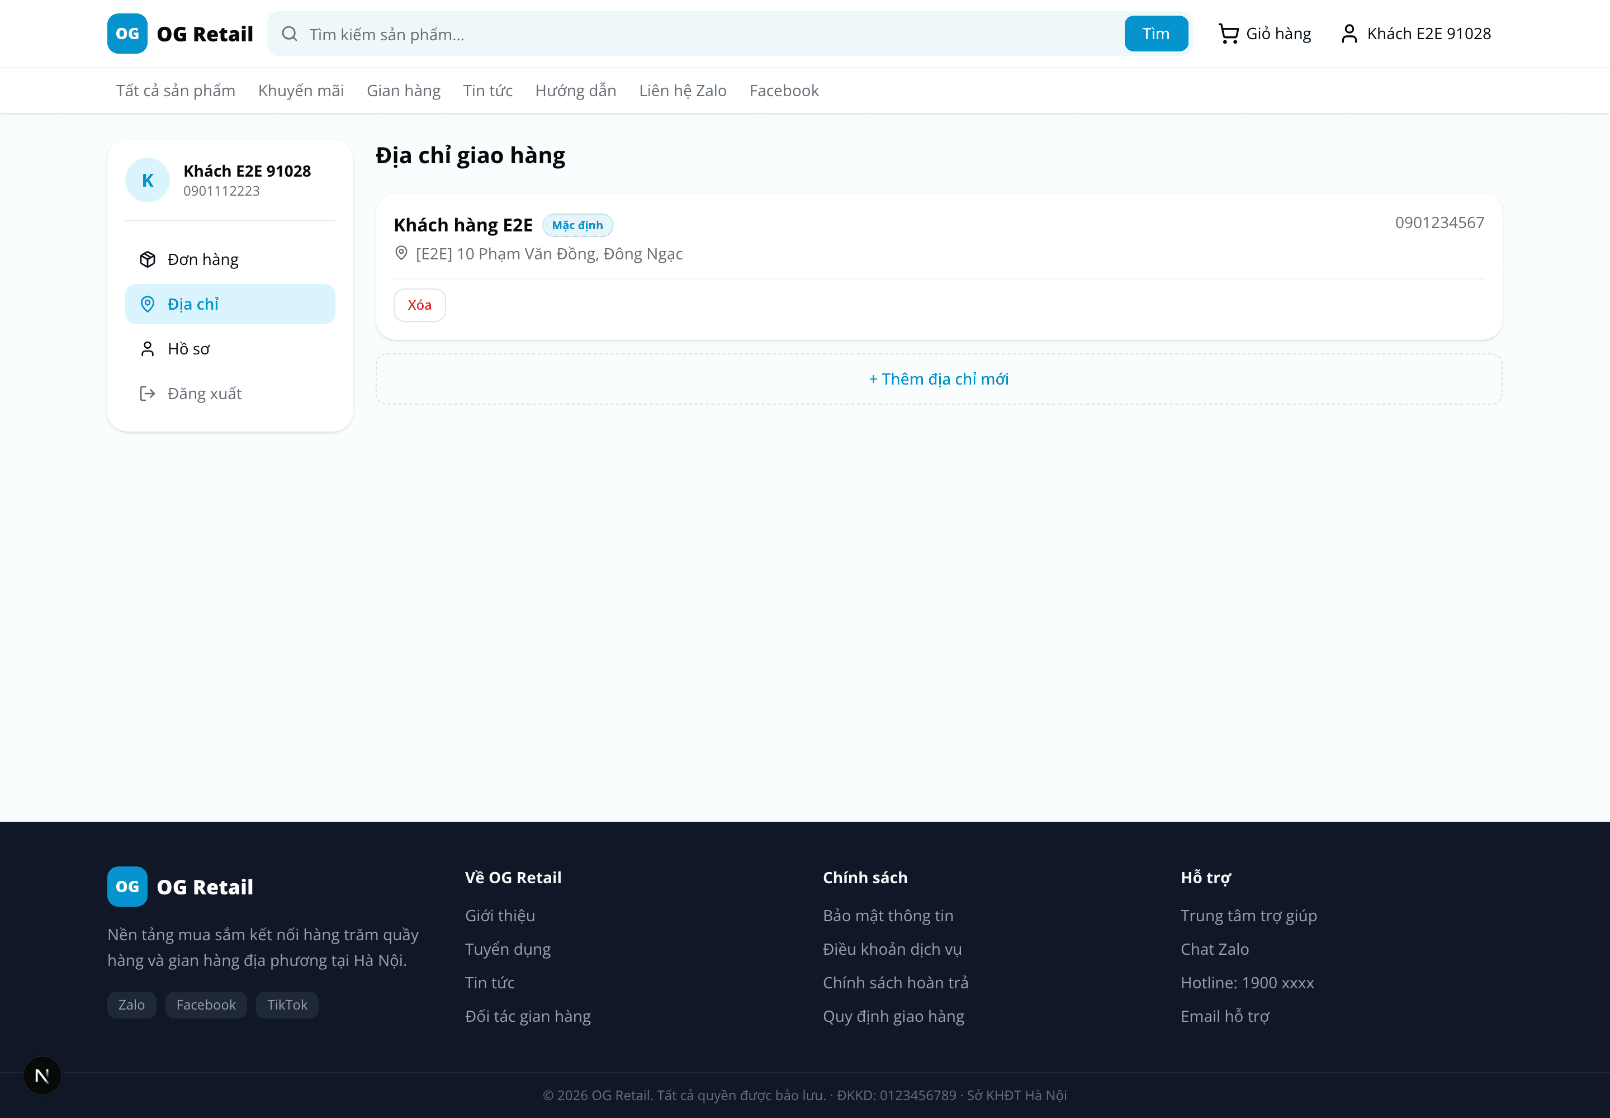Image resolution: width=1610 pixels, height=1118 pixels.
Task: Click the OG logo icon in header
Action: [x=127, y=34]
